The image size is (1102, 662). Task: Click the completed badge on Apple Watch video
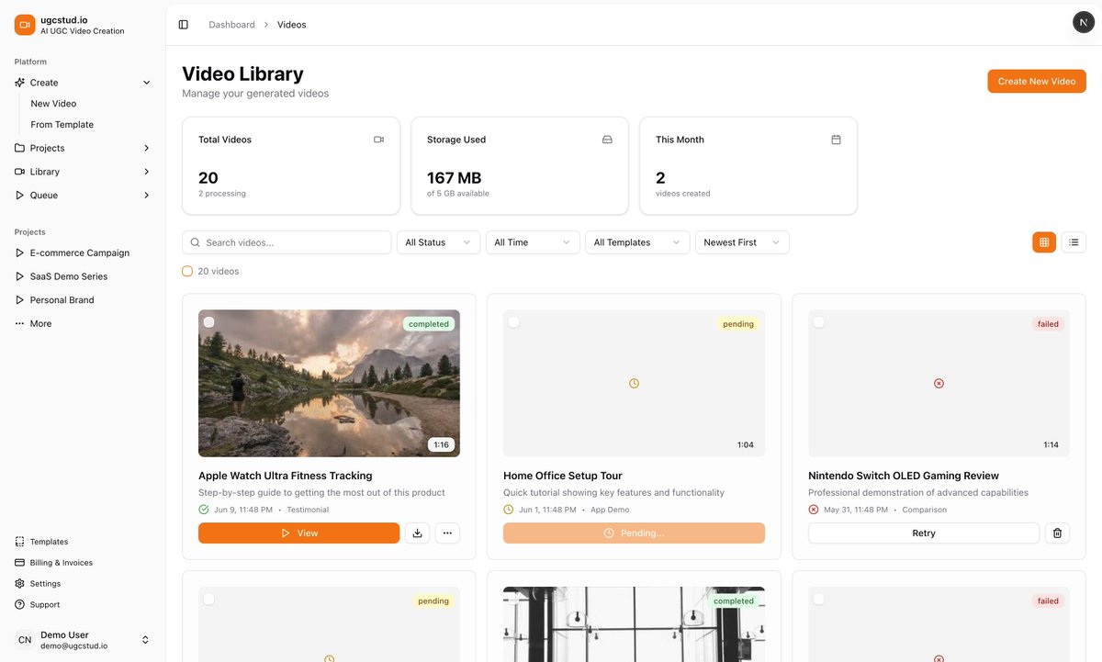click(429, 324)
